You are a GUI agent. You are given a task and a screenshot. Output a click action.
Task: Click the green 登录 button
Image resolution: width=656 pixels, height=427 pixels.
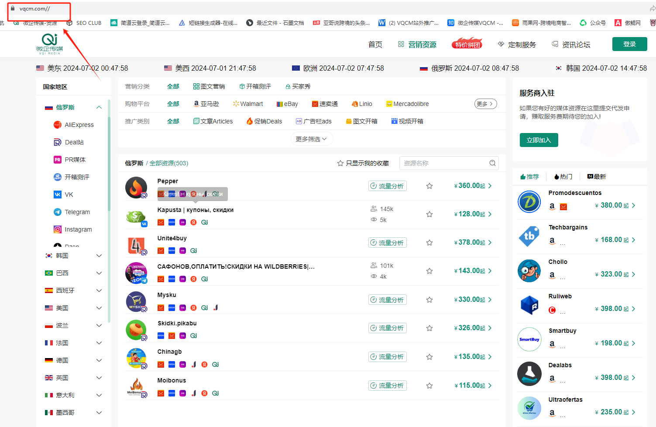629,44
